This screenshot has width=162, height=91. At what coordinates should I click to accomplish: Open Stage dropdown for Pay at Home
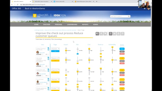click(x=55, y=80)
